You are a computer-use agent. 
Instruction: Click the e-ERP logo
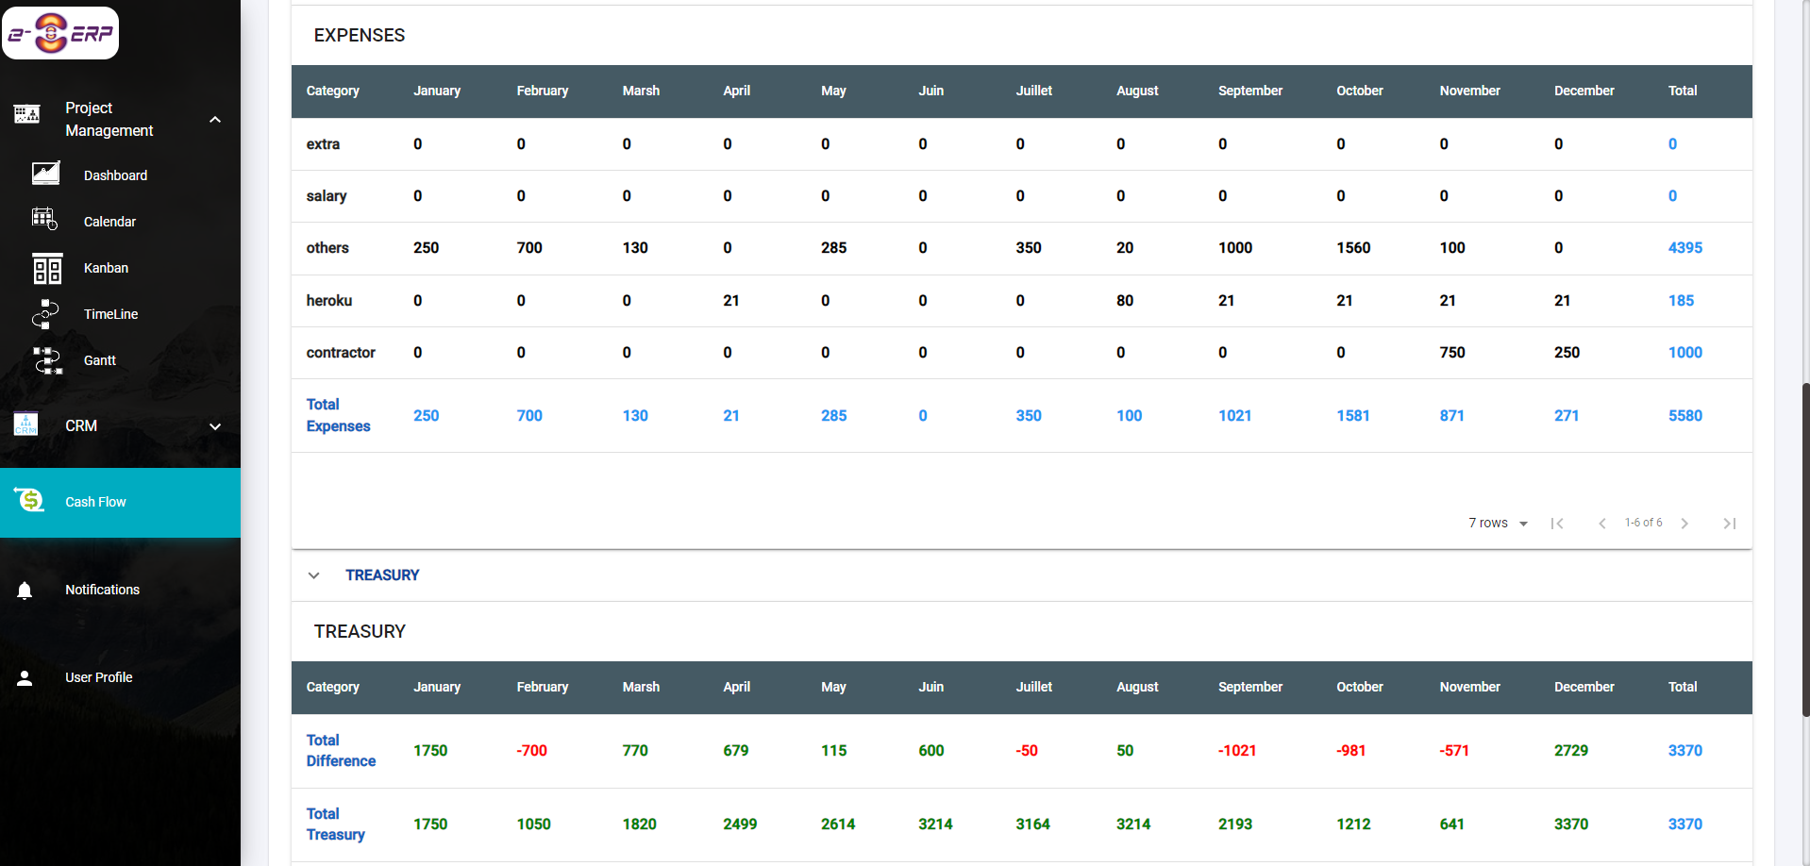click(x=59, y=32)
